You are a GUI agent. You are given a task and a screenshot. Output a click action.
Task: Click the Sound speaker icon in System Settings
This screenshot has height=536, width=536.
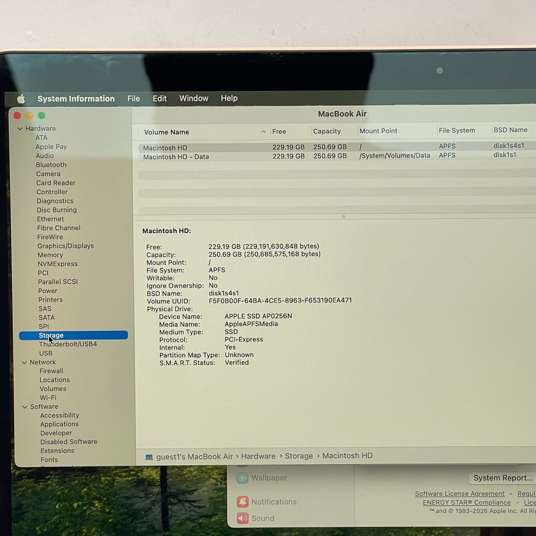243,518
